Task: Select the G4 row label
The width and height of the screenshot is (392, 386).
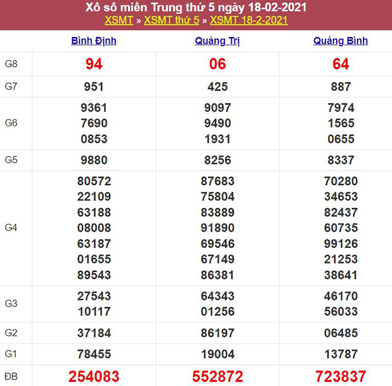Action: click(x=11, y=228)
